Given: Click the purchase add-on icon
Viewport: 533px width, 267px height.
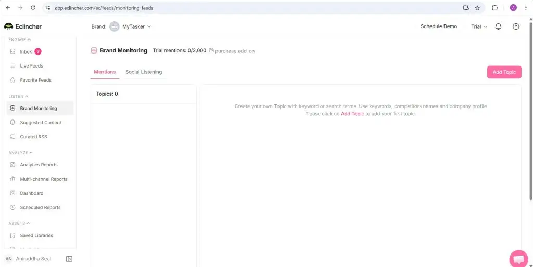Looking at the screenshot, I should 211,50.
